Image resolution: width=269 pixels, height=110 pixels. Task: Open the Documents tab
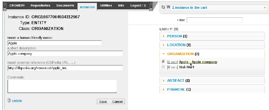65,6
